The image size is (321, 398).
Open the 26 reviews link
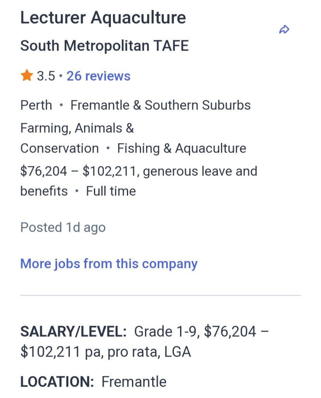(98, 76)
